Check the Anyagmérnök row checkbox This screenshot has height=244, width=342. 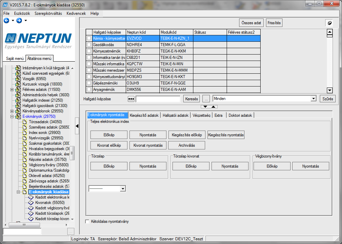[x=89, y=89]
